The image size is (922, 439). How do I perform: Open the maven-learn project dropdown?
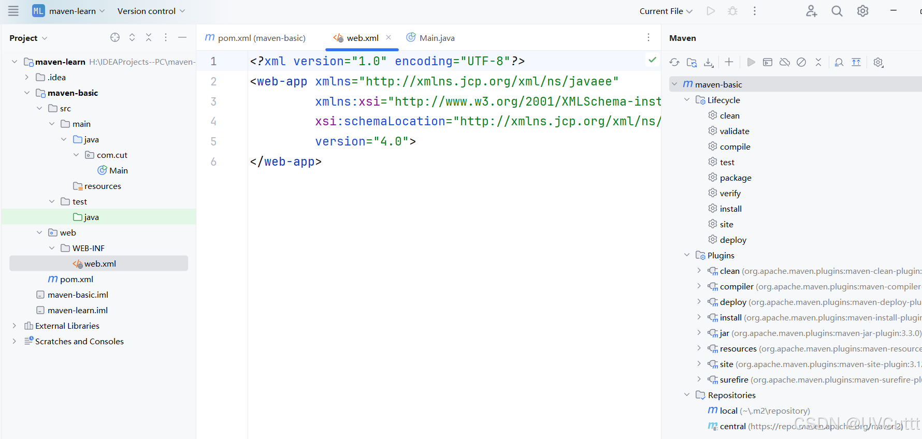point(69,11)
